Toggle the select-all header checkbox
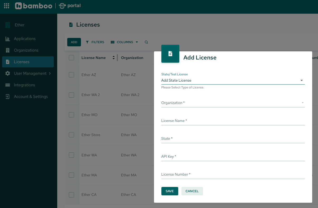318x208 pixels. [71, 58]
